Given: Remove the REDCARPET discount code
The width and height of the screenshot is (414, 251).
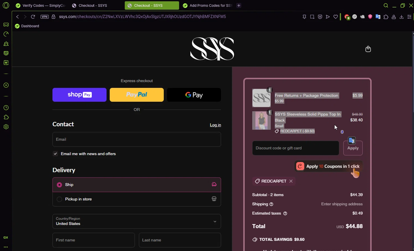Looking at the screenshot, I should click(x=291, y=181).
